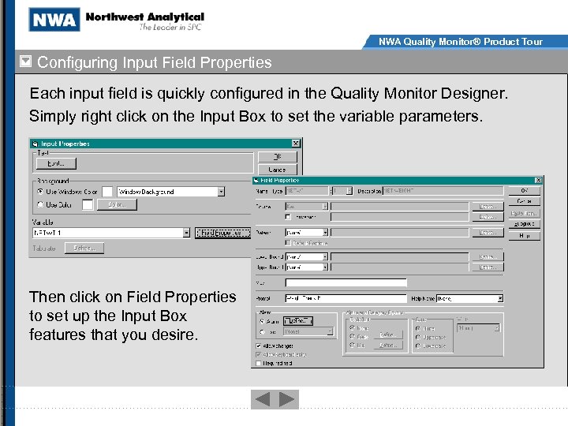Toggle the Default Continue checkbox
568x426 pixels.
point(288,243)
